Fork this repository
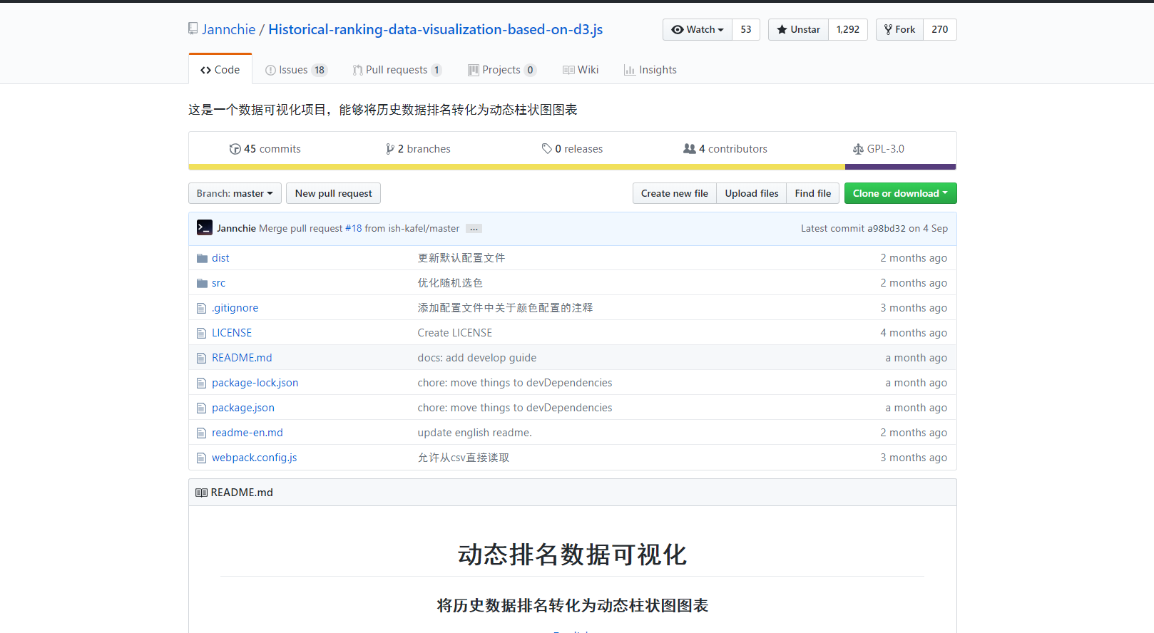The image size is (1154, 633). [x=899, y=29]
